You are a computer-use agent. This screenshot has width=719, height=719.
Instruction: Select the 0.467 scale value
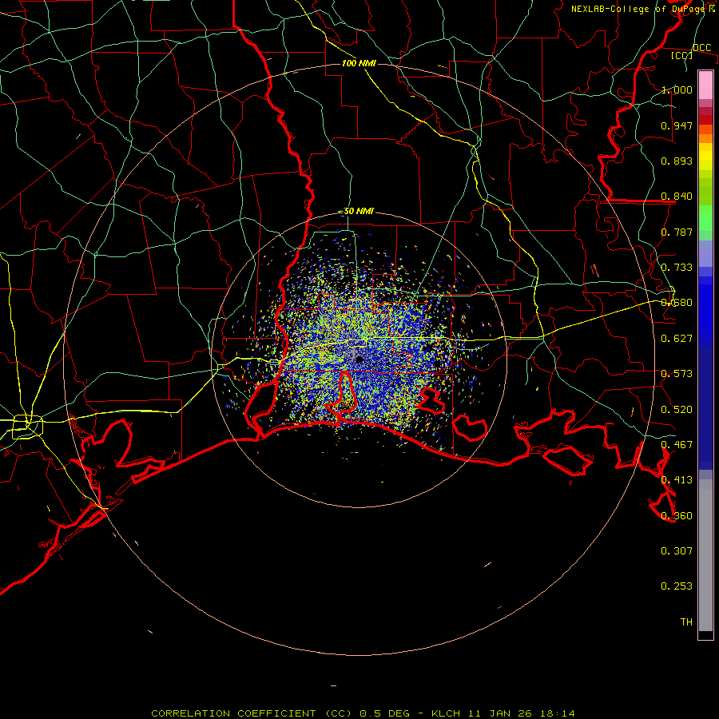(x=677, y=445)
